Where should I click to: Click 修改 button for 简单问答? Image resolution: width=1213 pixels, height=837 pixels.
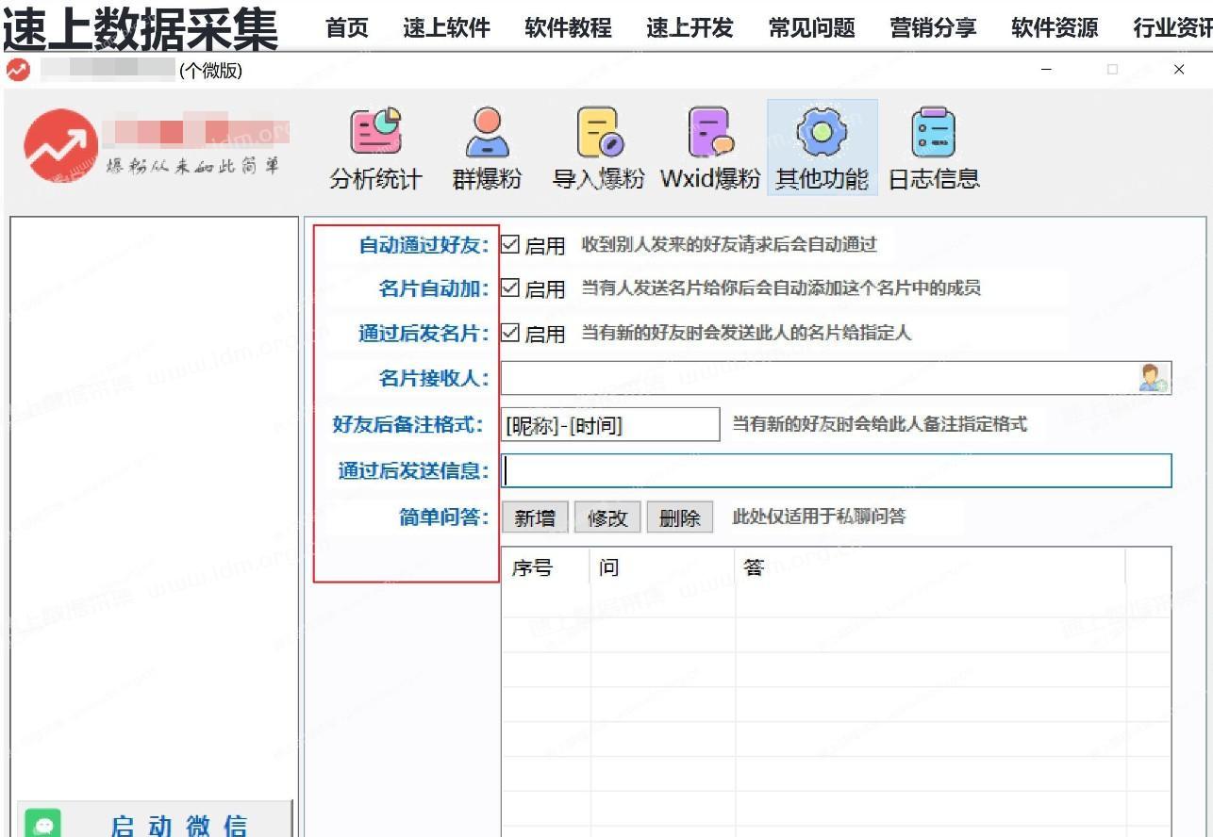(607, 517)
